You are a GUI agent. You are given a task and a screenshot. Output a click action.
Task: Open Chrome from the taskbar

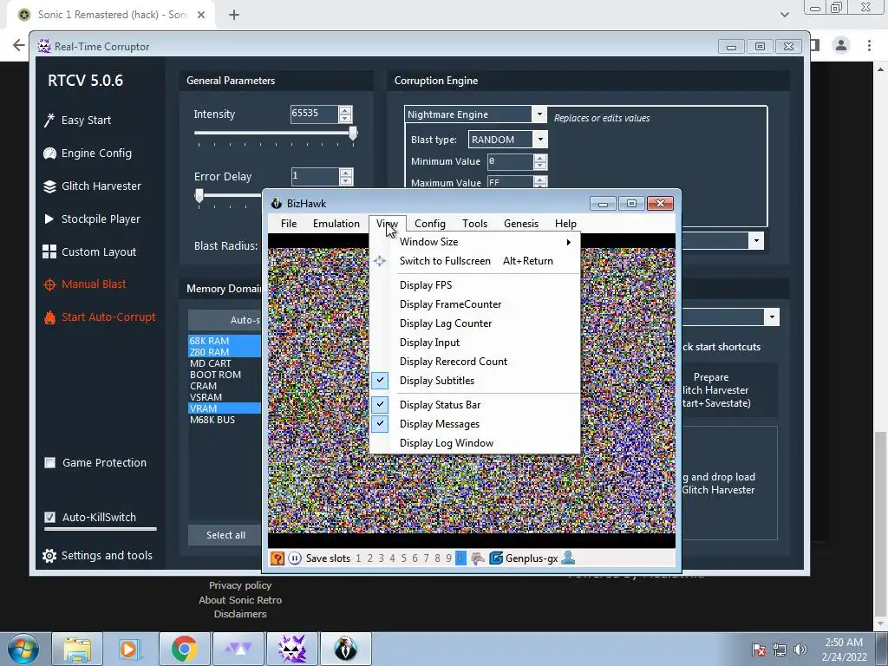click(184, 649)
